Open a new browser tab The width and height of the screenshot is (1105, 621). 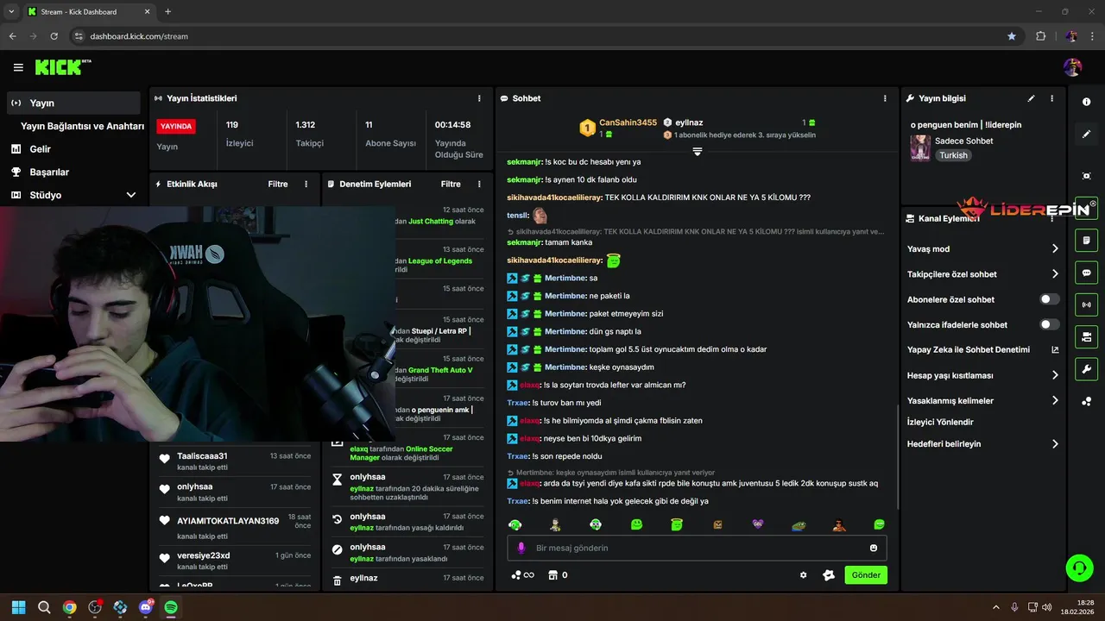coord(167,12)
